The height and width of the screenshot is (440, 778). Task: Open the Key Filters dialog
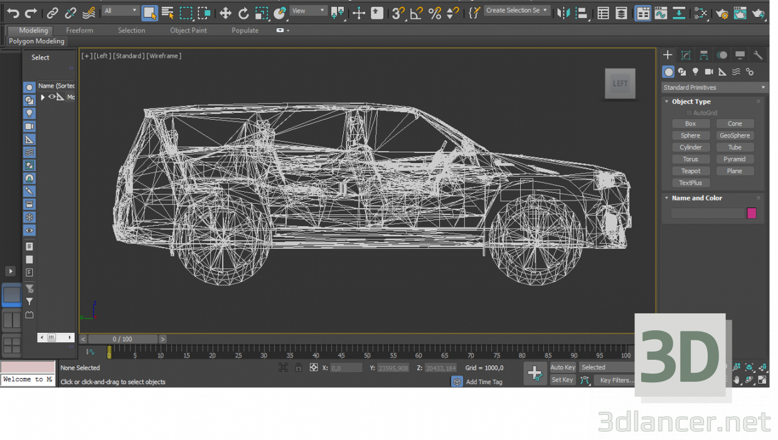point(616,380)
